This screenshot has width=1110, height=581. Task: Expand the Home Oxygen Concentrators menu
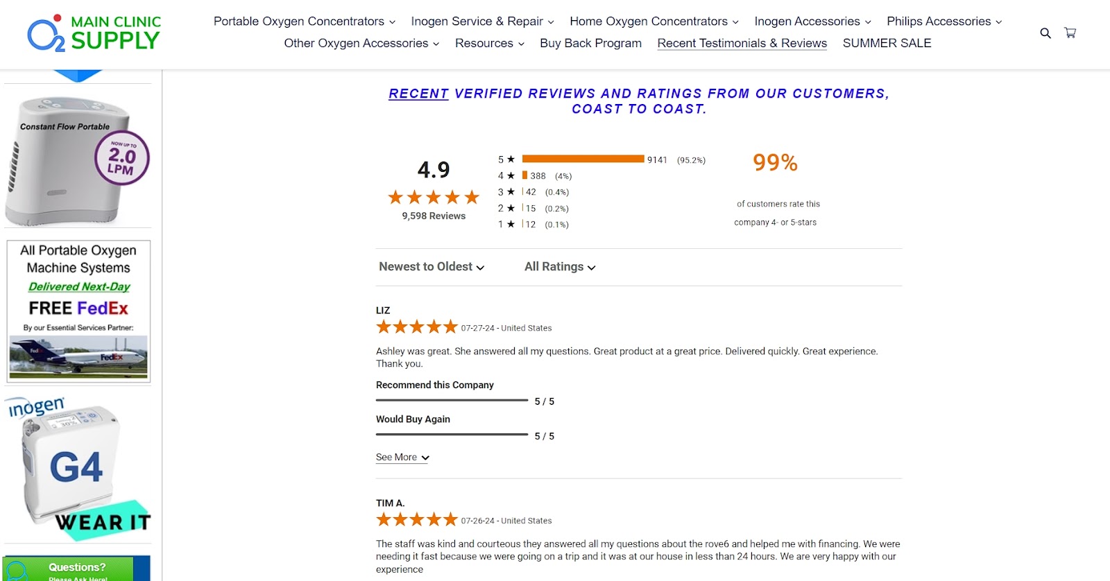pos(654,21)
